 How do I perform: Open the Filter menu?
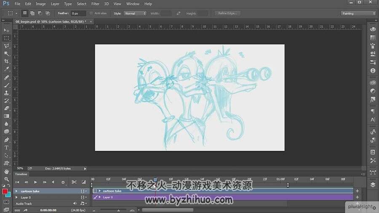[95, 4]
